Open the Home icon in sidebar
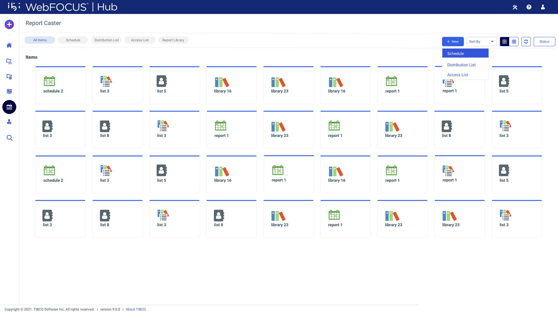 tap(9, 45)
